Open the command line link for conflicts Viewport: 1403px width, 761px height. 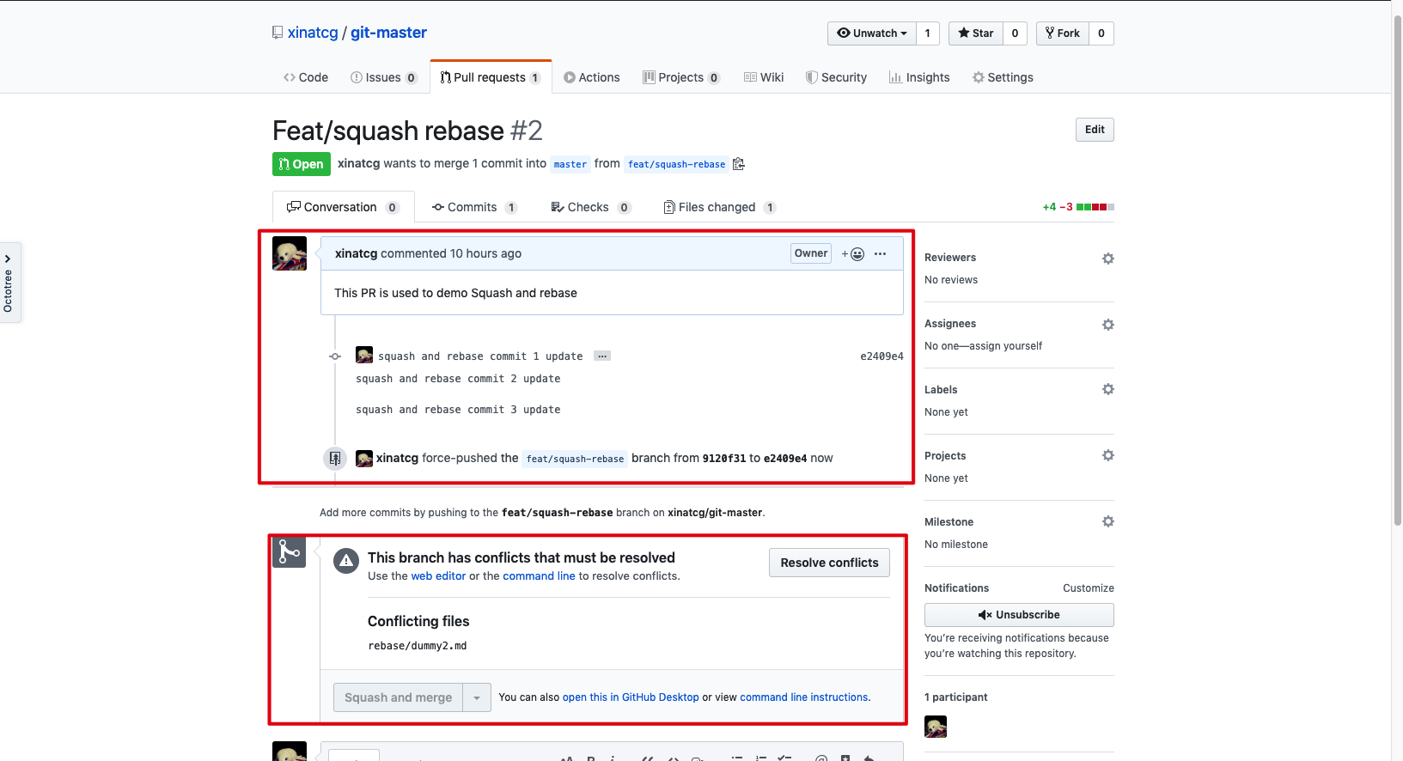point(539,576)
